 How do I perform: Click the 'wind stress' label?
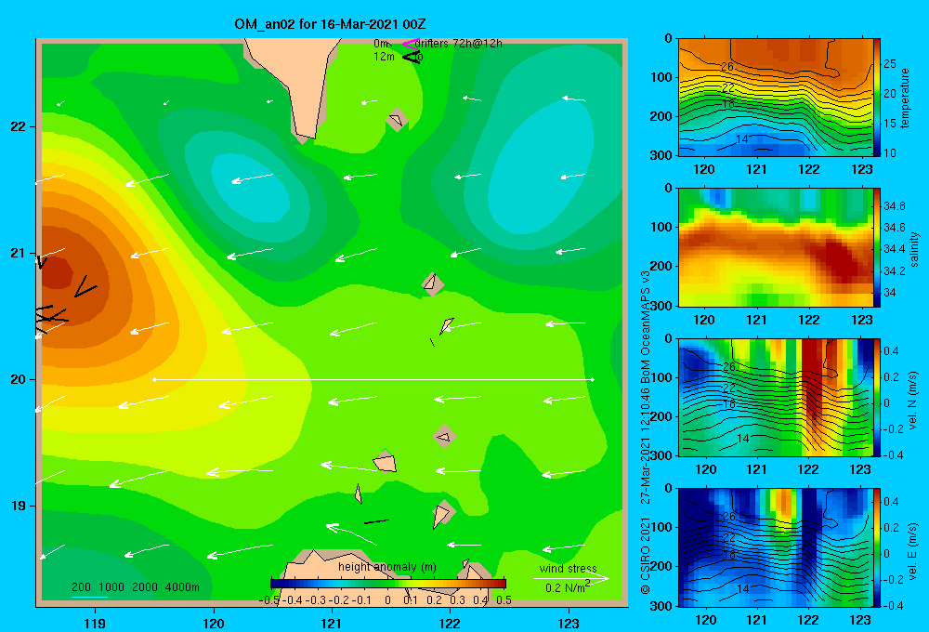click(x=568, y=568)
